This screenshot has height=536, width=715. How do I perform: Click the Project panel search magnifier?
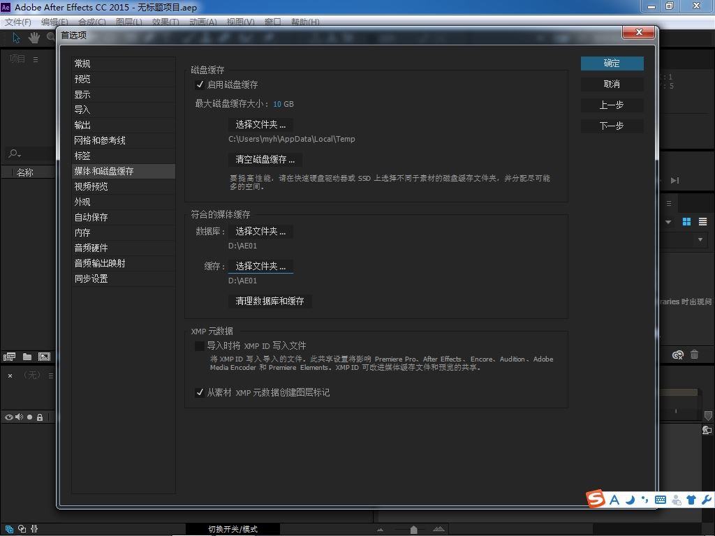point(14,154)
